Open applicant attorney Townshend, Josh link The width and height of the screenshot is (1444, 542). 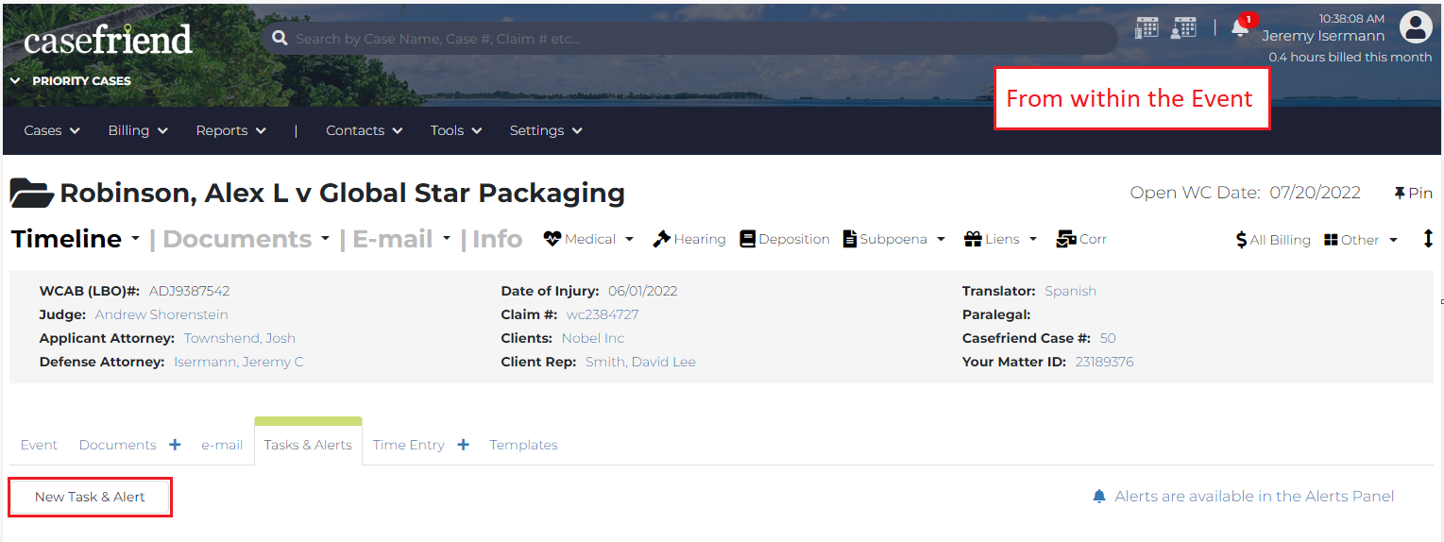(240, 338)
